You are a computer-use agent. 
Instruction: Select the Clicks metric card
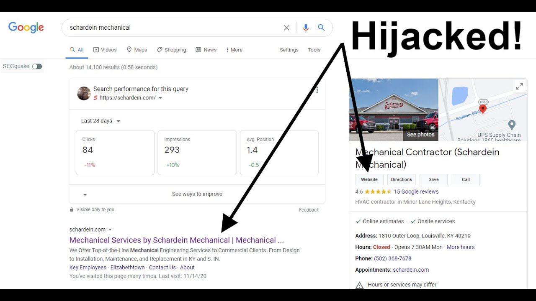point(115,153)
